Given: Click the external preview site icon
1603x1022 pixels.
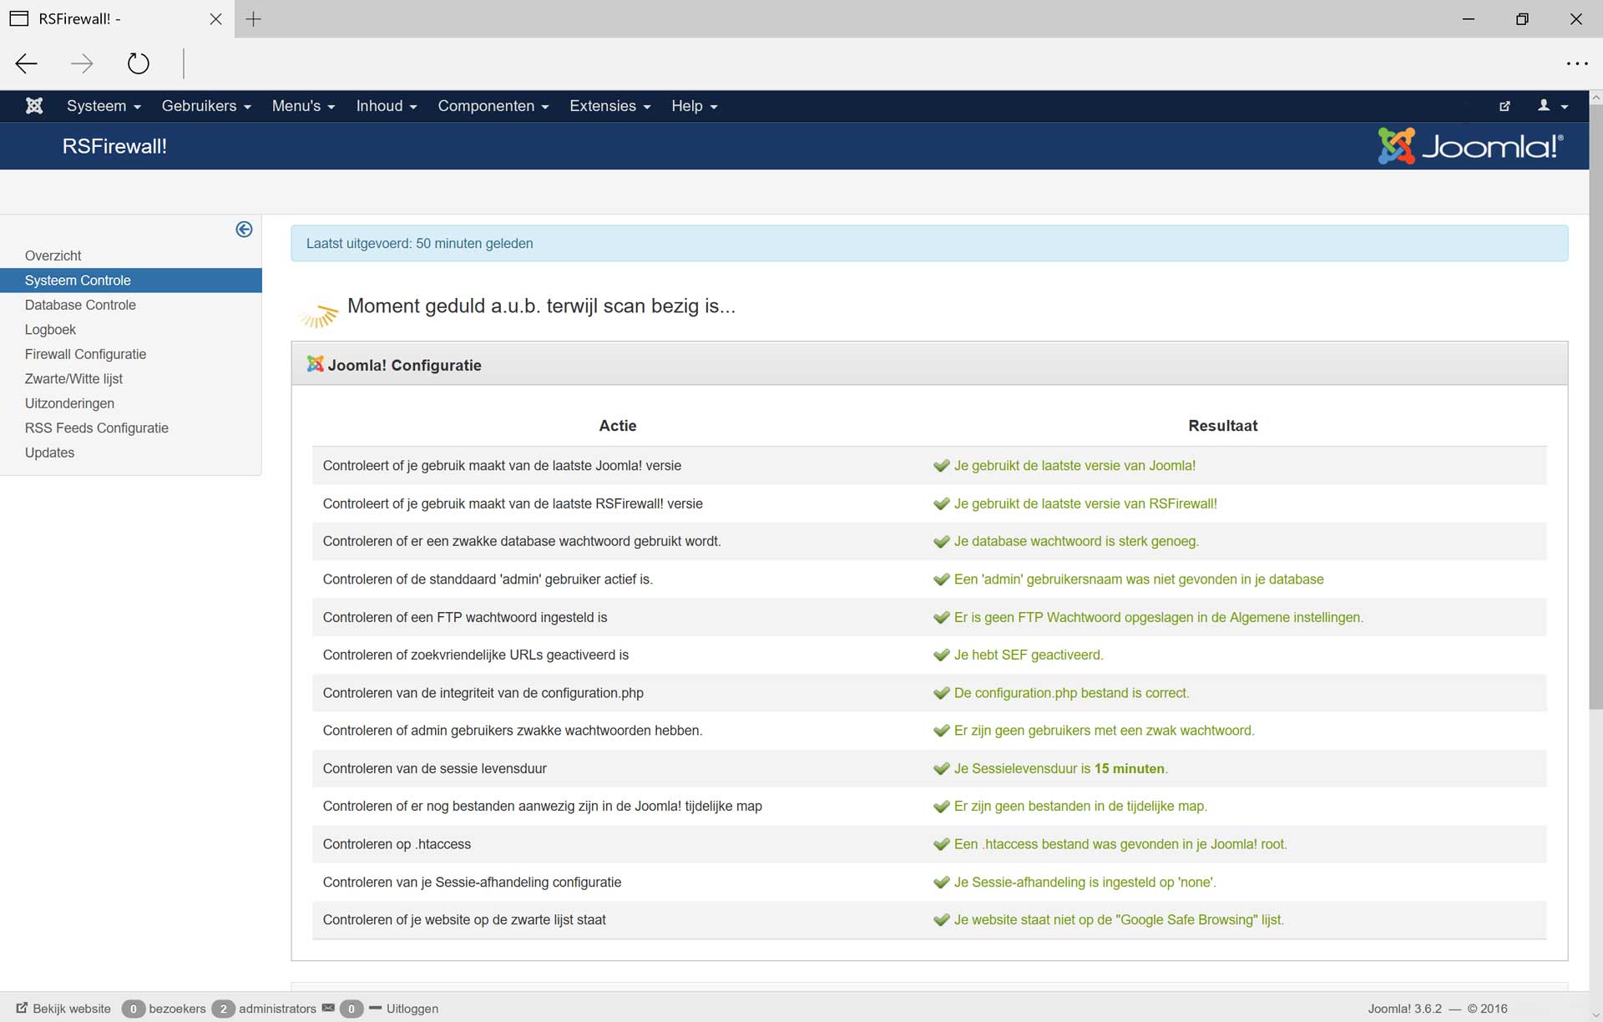Looking at the screenshot, I should 1504,106.
